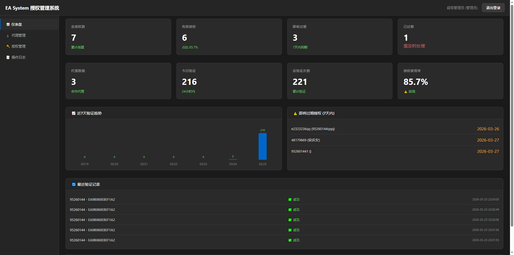Click the refresh icon beside 最近验证记录
Screen dimensions: 514x255
pyautogui.click(x=74, y=184)
